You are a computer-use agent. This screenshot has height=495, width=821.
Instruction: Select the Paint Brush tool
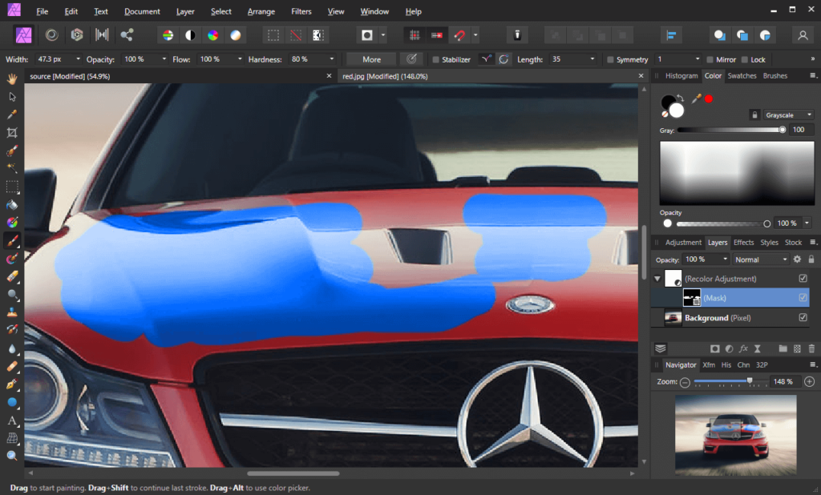12,242
